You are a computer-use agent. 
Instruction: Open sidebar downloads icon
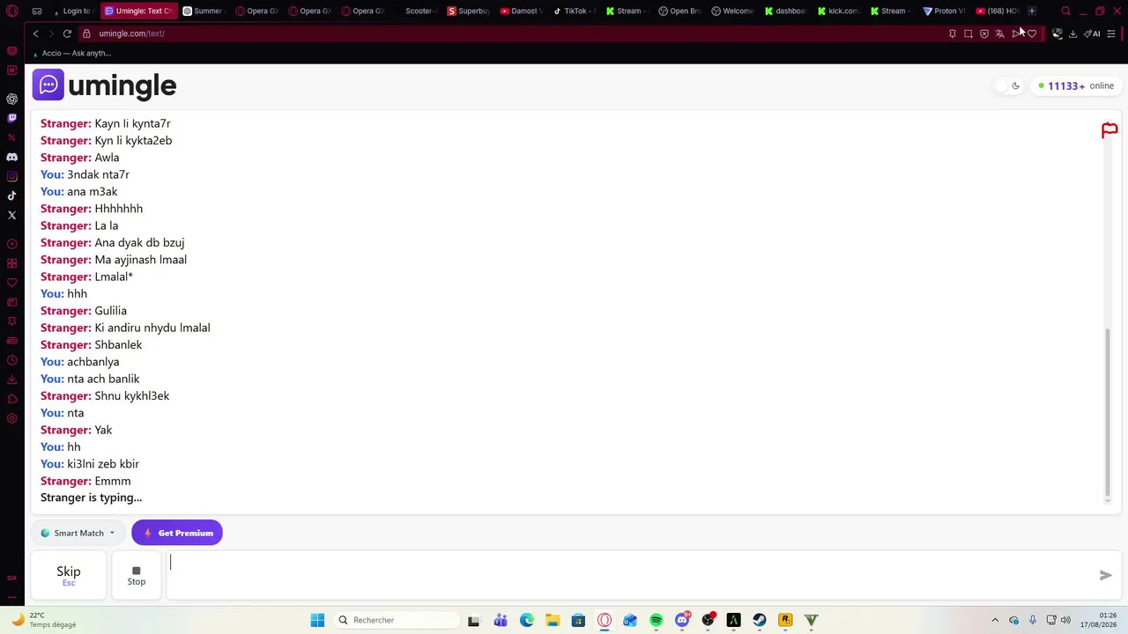[x=11, y=380]
